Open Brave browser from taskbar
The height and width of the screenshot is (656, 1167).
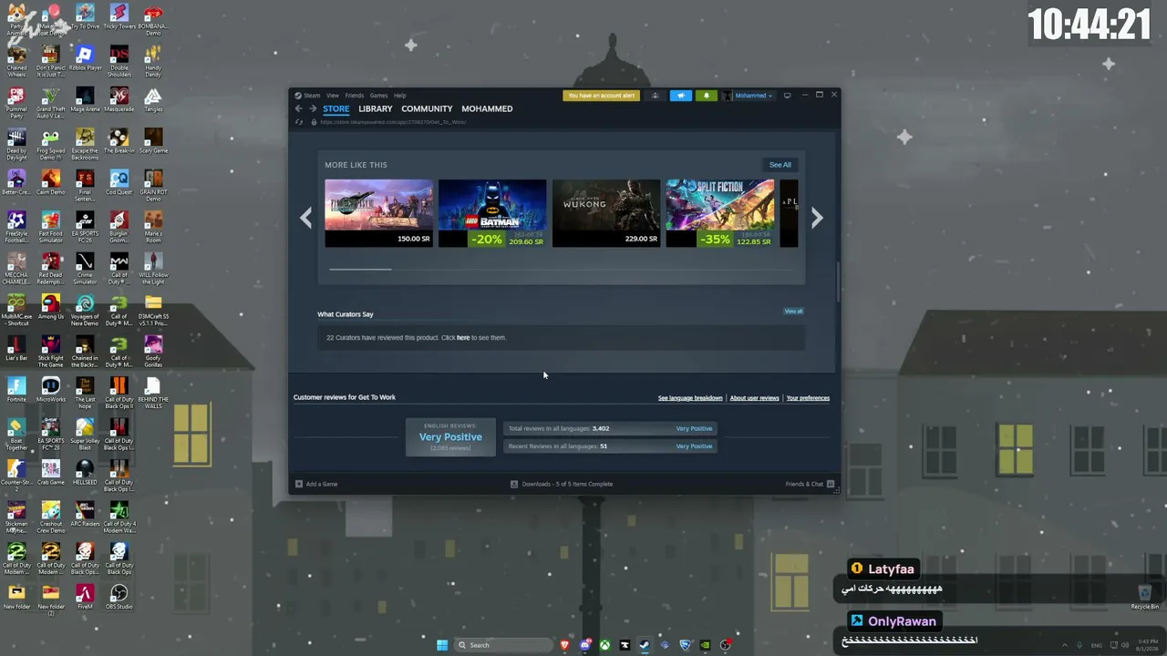[564, 645]
